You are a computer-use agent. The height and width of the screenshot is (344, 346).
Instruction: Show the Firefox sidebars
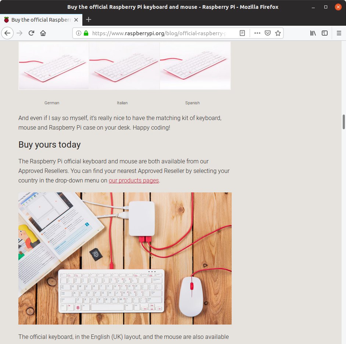click(325, 33)
